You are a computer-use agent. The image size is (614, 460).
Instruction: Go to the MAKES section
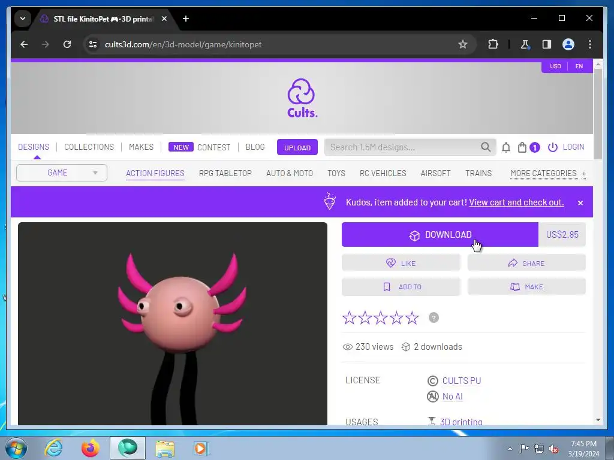[141, 147]
